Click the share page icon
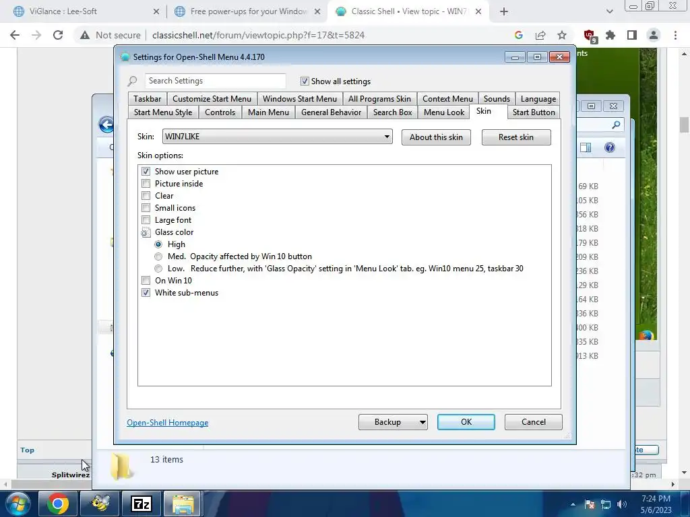690x517 pixels. coord(540,35)
